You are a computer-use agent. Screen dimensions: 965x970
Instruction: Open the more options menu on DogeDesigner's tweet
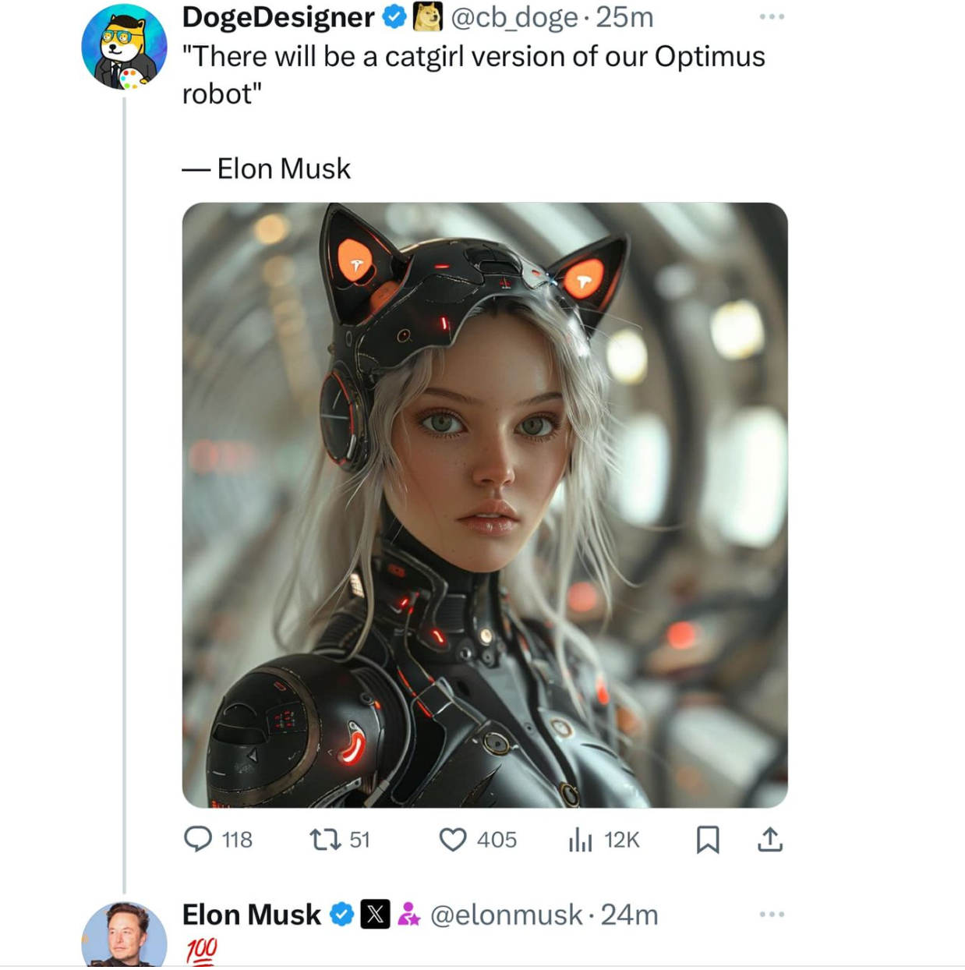pyautogui.click(x=772, y=16)
